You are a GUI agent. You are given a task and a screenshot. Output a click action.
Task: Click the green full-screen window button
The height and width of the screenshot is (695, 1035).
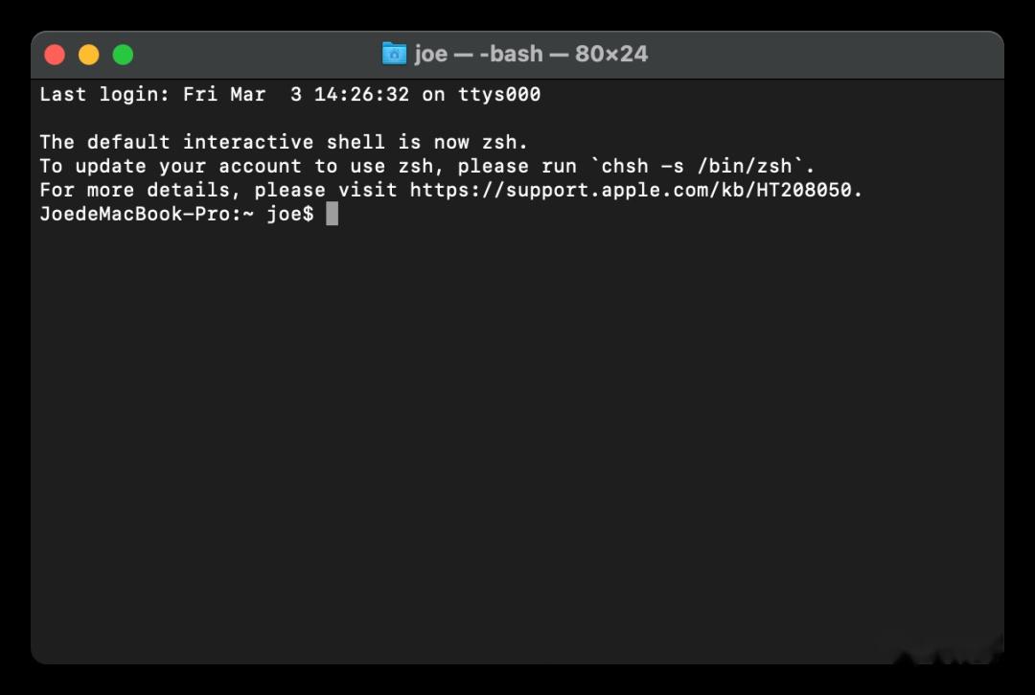click(x=123, y=55)
